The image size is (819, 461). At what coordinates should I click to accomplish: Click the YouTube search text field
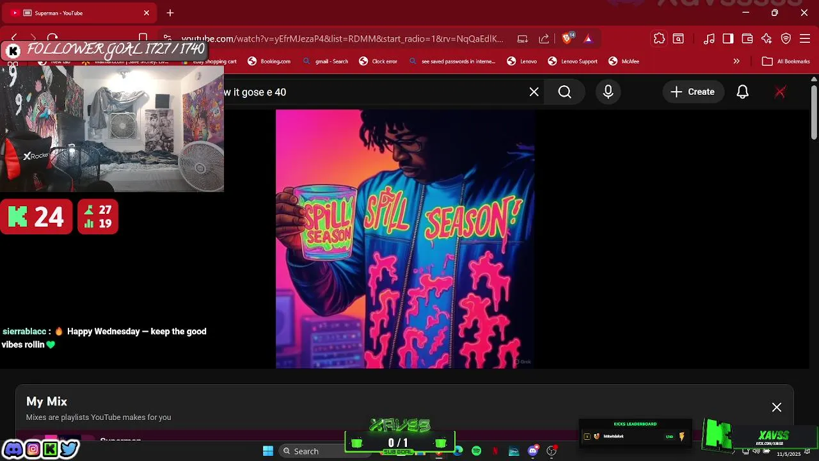374,92
